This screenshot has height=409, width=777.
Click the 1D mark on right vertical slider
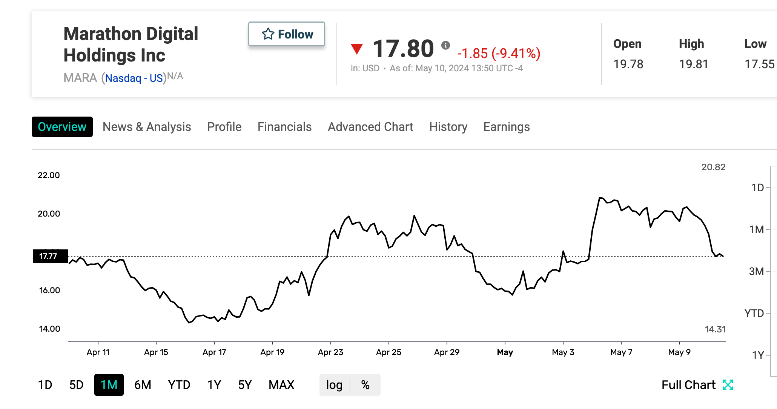tap(757, 188)
